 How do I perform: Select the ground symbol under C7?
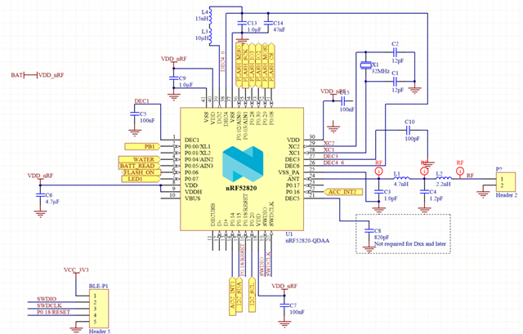point(284,324)
